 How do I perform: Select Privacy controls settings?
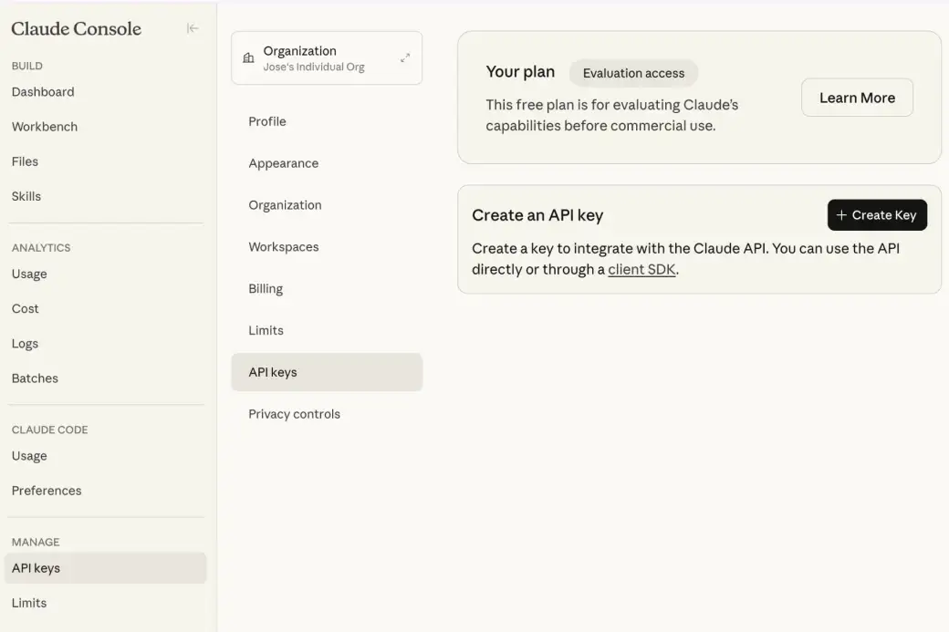[294, 414]
